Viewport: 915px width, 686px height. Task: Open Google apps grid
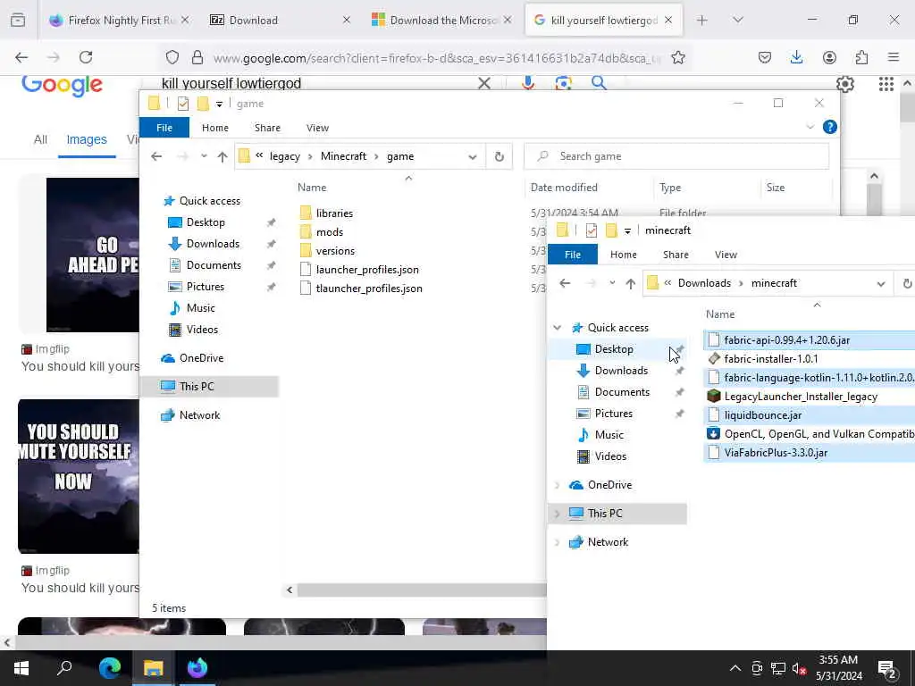click(886, 84)
